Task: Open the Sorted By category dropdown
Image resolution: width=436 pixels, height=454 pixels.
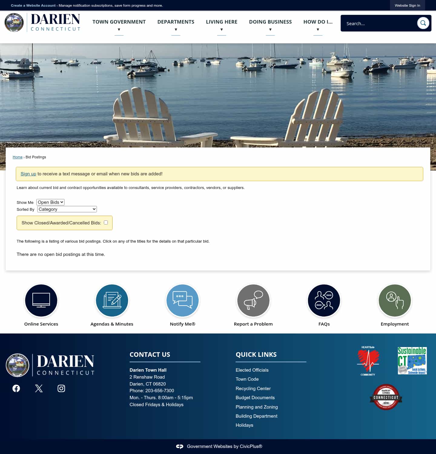Action: [x=67, y=209]
